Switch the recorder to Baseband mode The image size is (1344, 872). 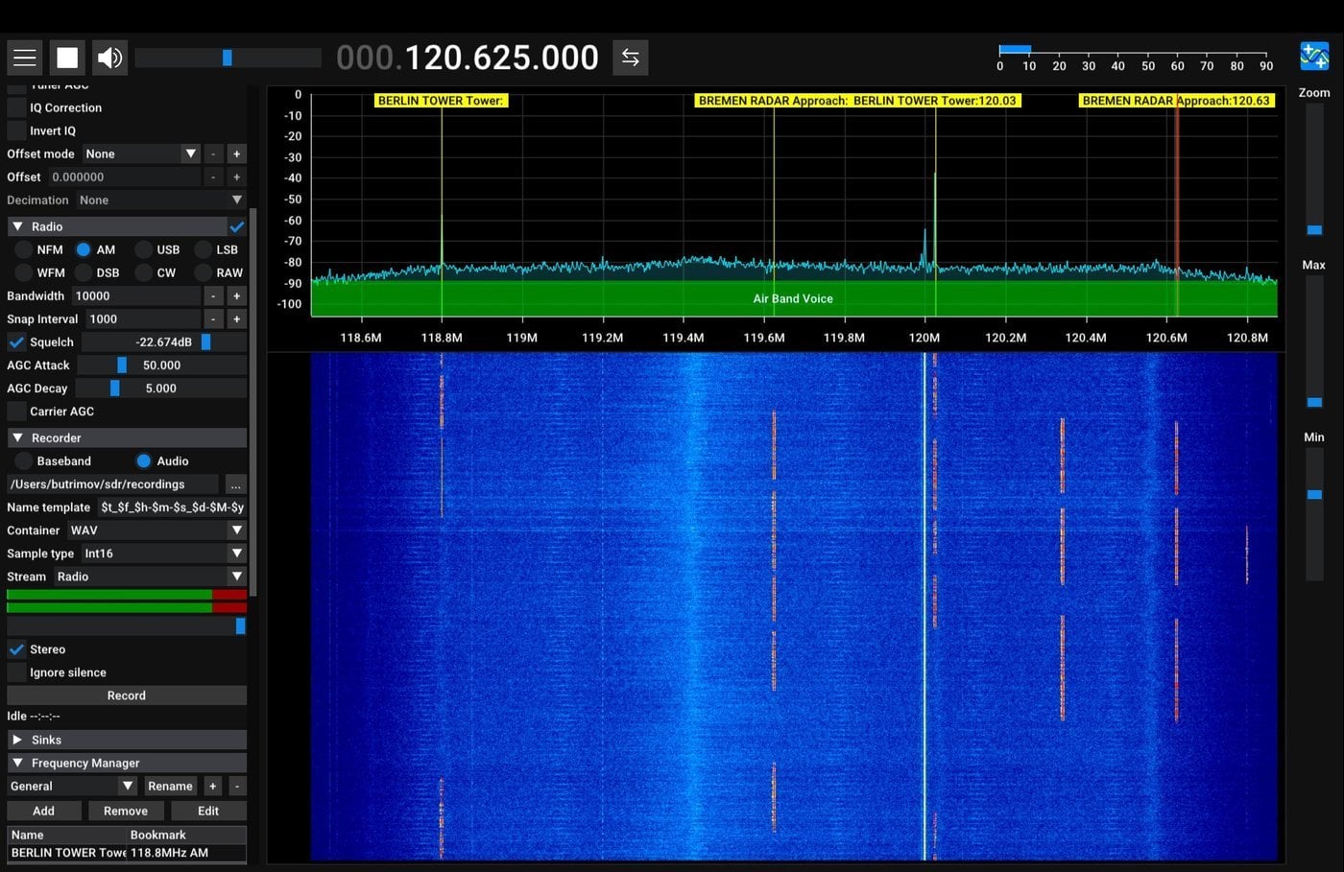point(23,460)
